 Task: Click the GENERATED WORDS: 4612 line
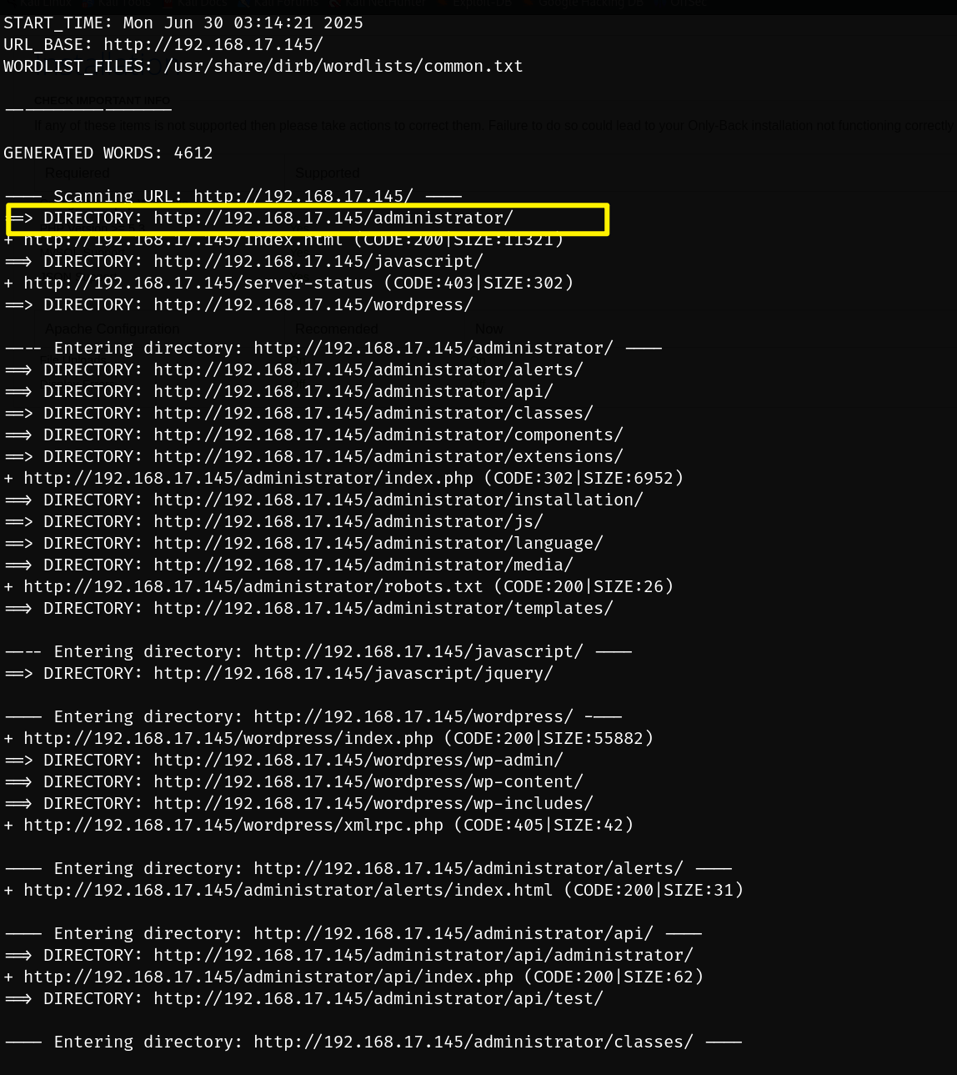(108, 153)
